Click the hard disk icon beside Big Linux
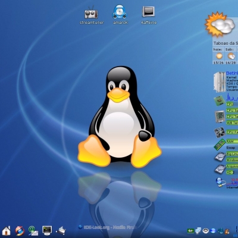238x238 pixels. coord(220,156)
